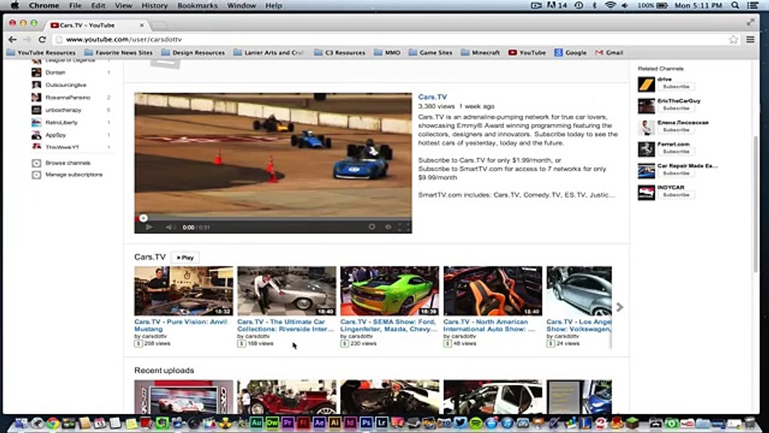Open the Chrome hamburger menu

tap(750, 39)
